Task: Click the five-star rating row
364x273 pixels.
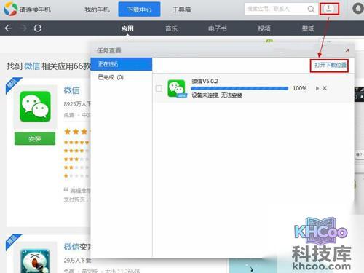Action: tap(76, 142)
